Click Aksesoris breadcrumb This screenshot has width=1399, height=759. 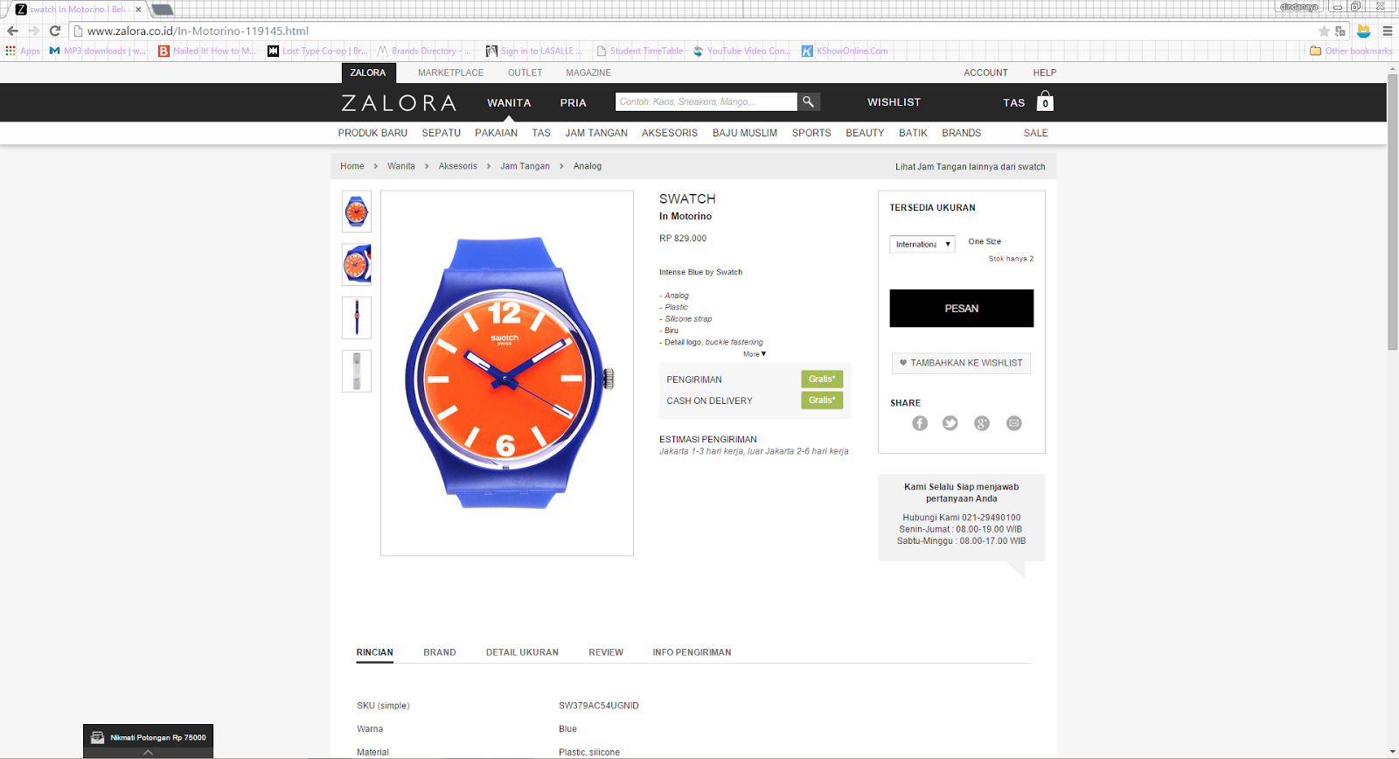click(458, 166)
